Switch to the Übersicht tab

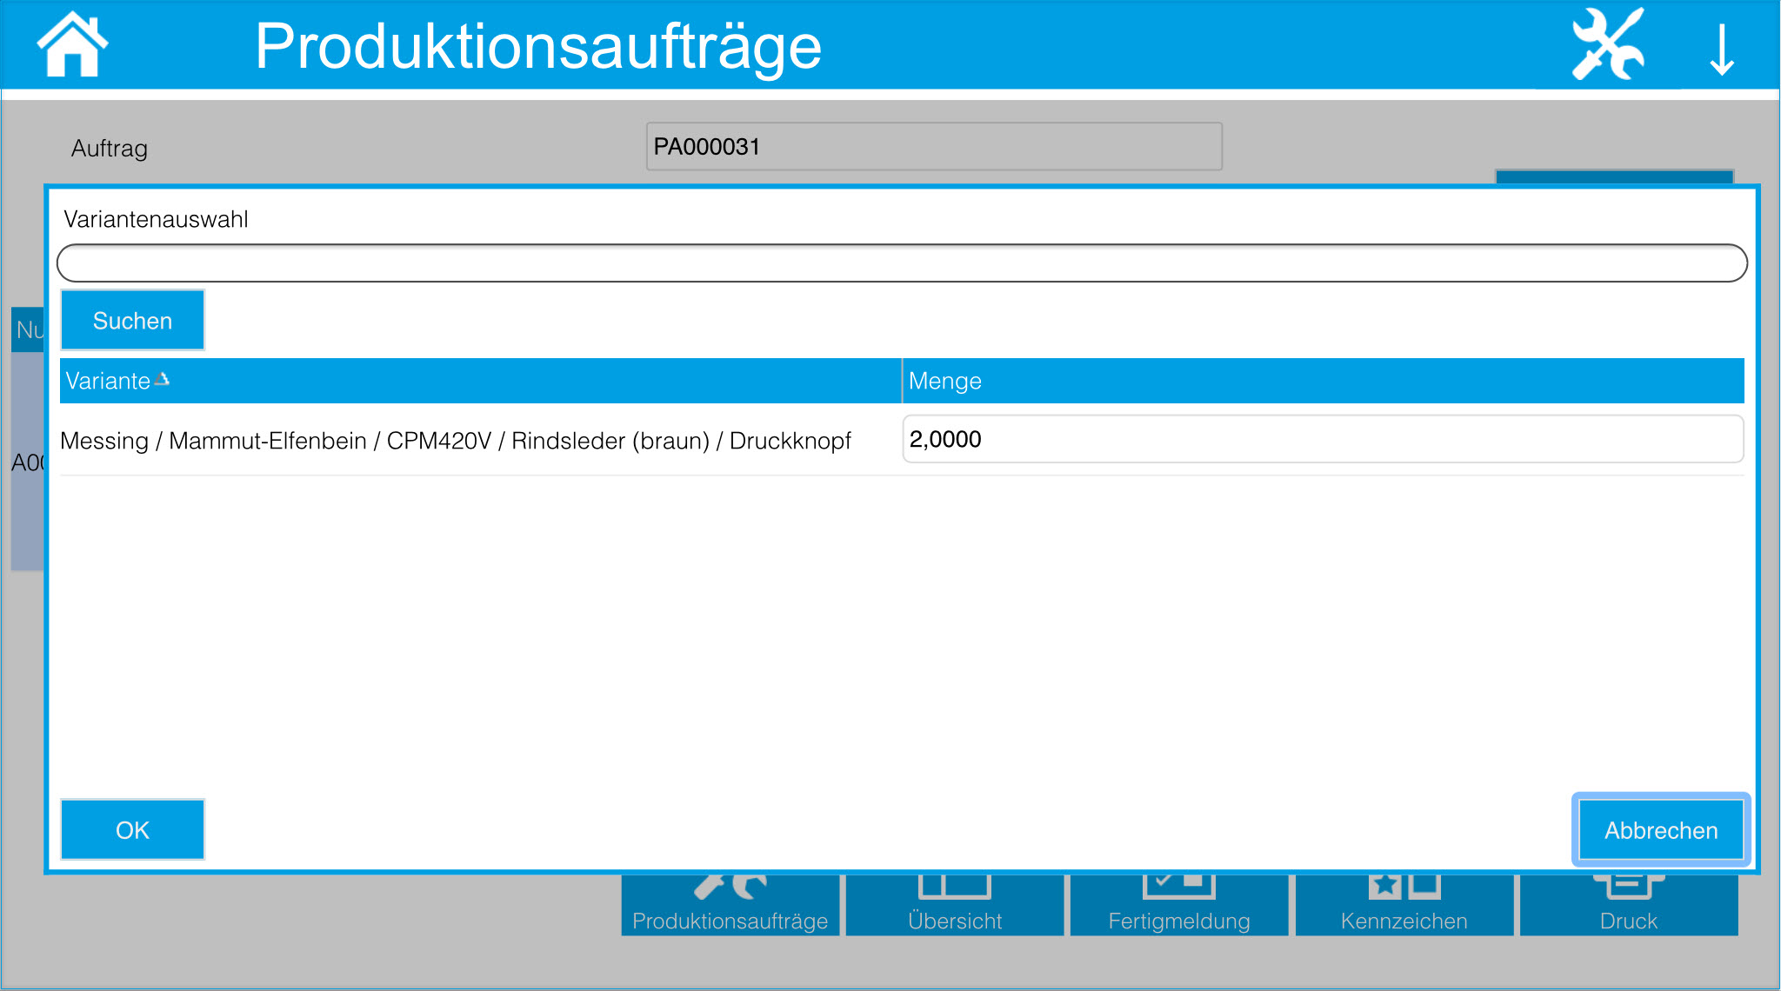coord(954,907)
